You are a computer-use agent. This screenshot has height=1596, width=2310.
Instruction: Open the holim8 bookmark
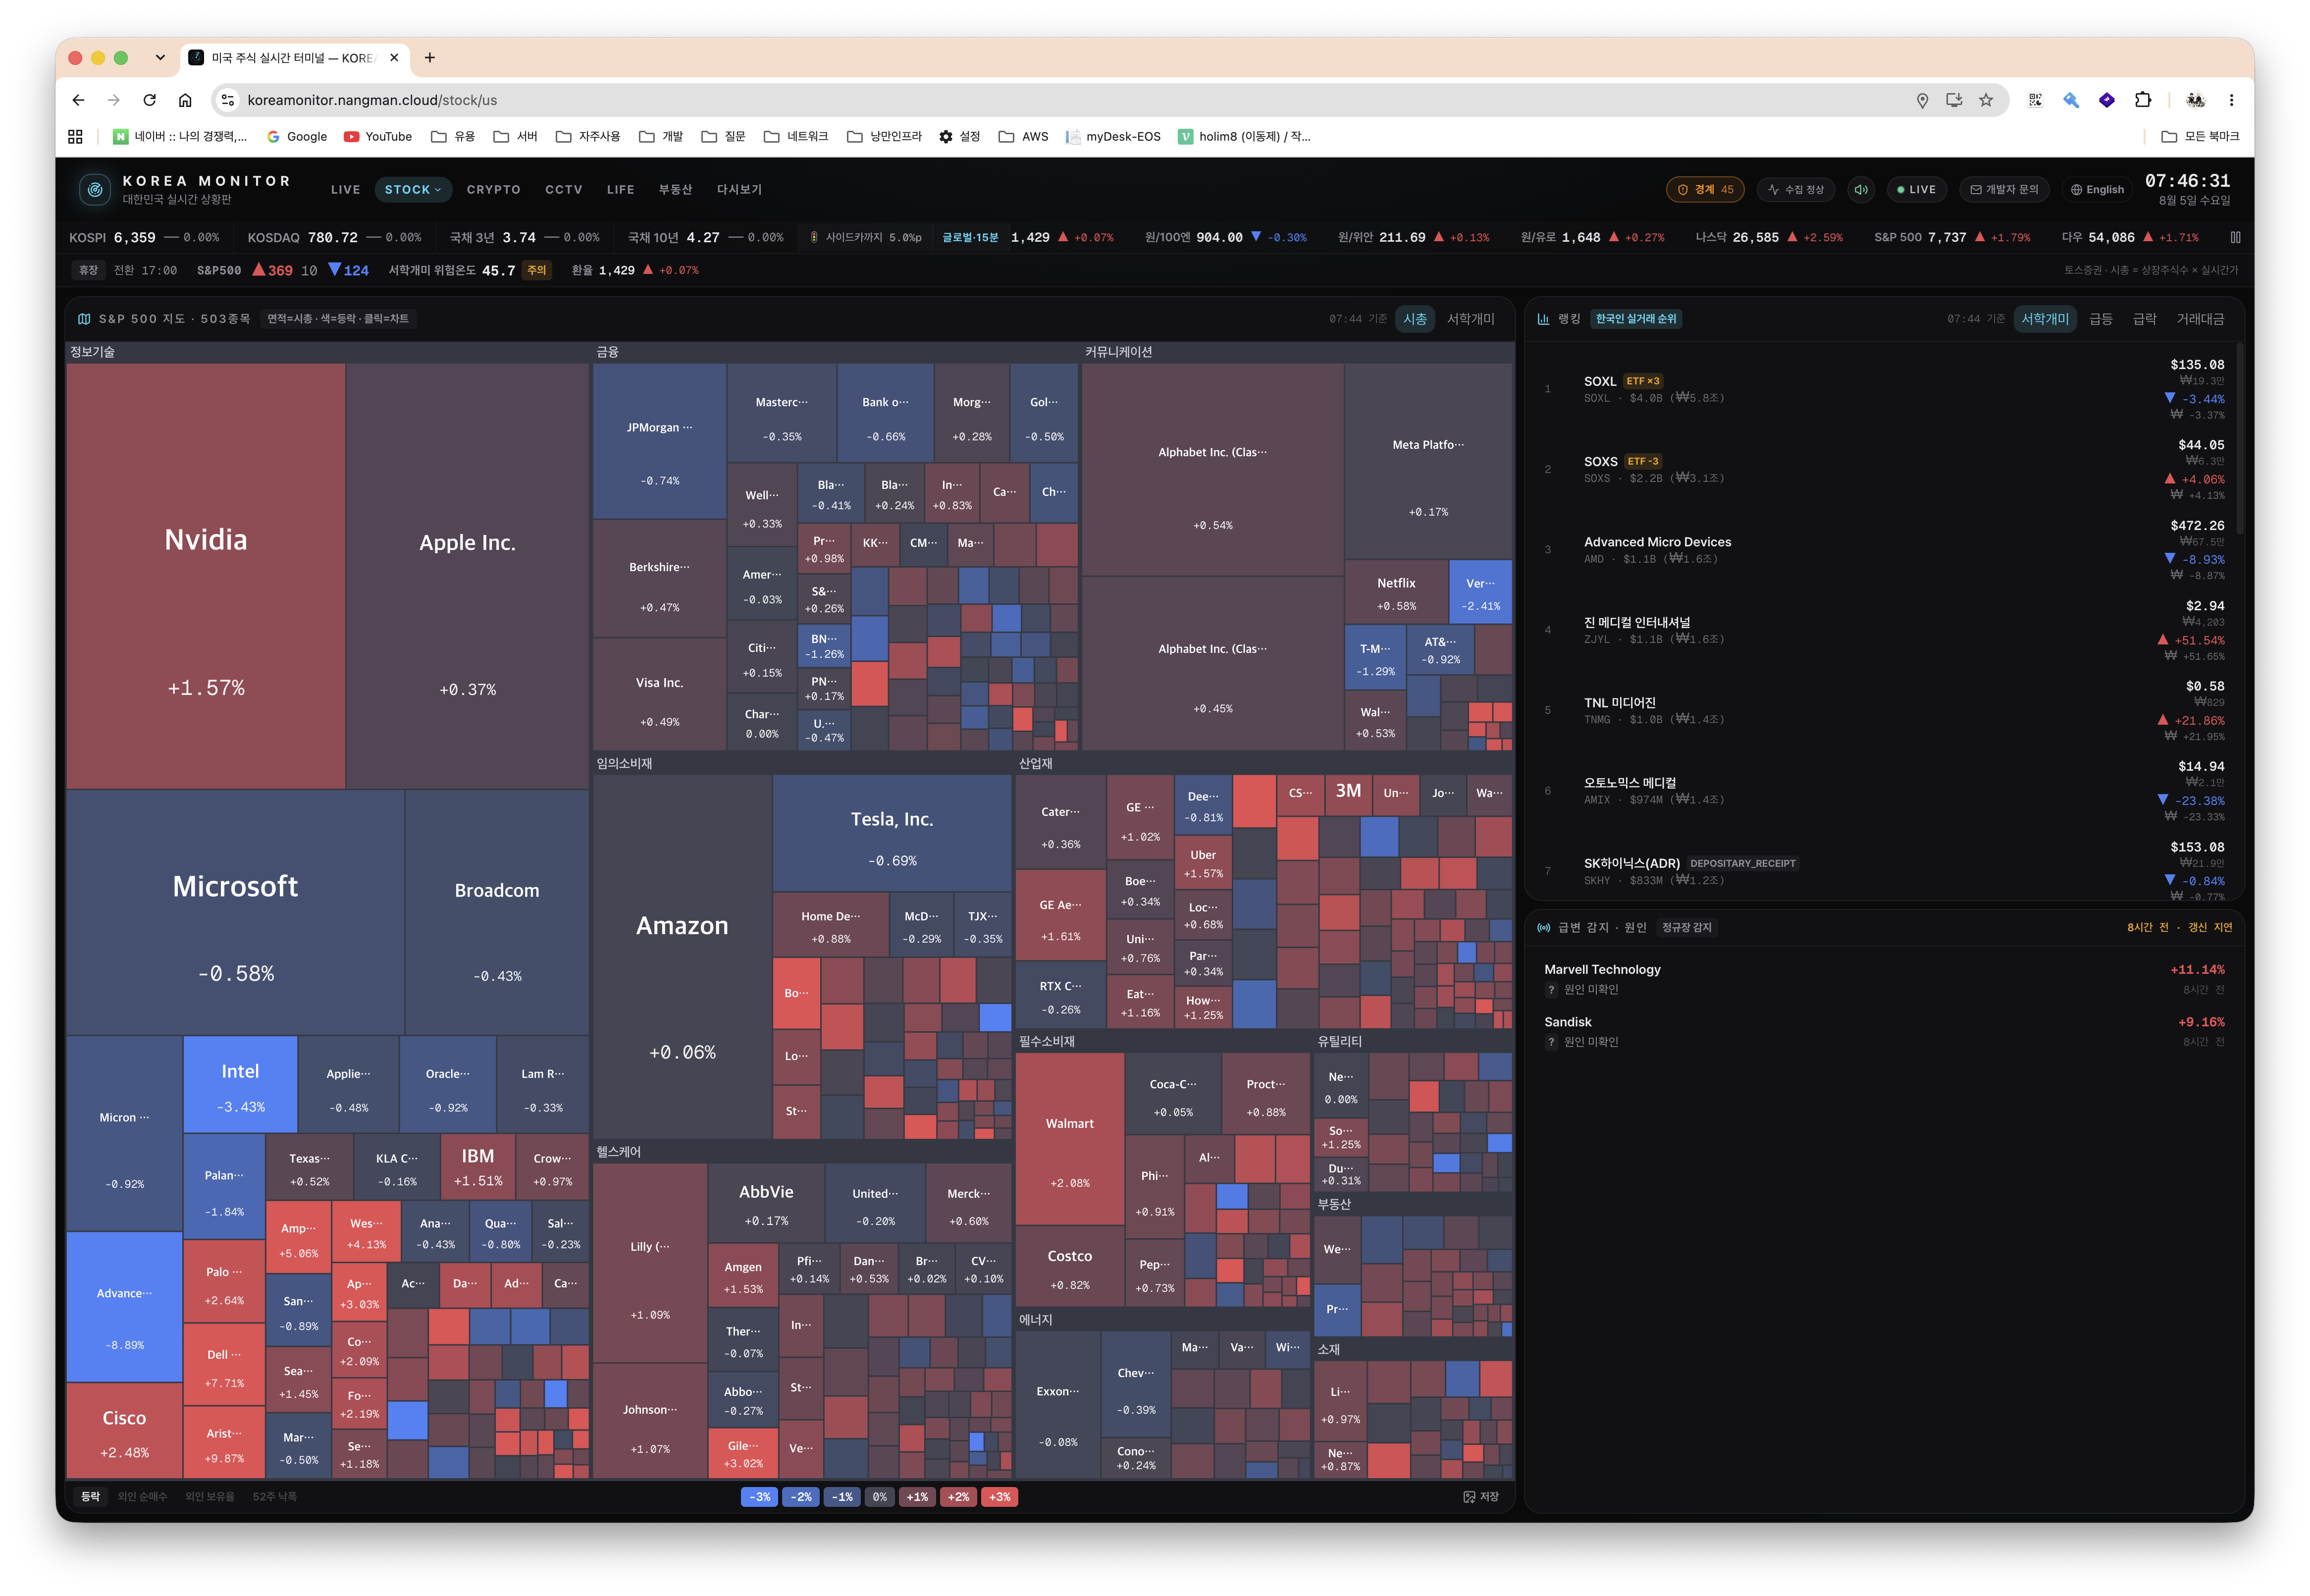tap(1245, 137)
